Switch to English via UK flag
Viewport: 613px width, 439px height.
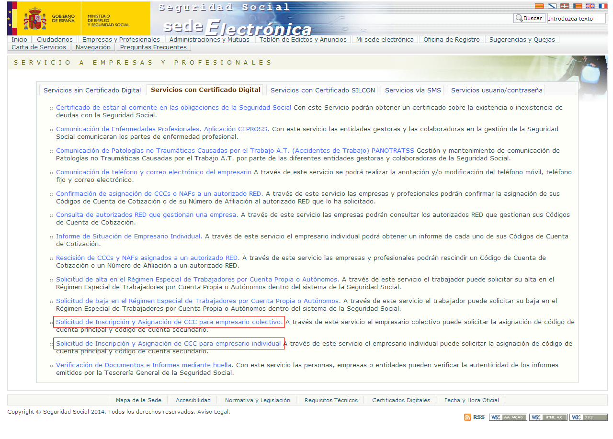point(590,6)
